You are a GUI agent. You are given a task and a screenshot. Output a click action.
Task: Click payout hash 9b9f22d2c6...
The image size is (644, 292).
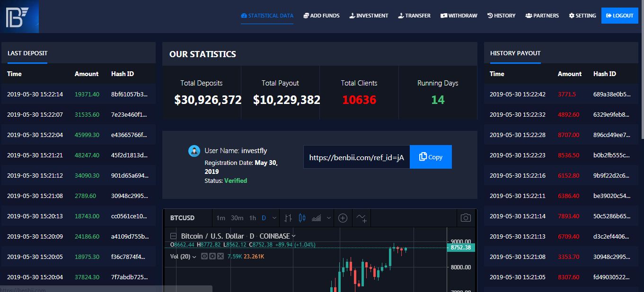point(612,175)
